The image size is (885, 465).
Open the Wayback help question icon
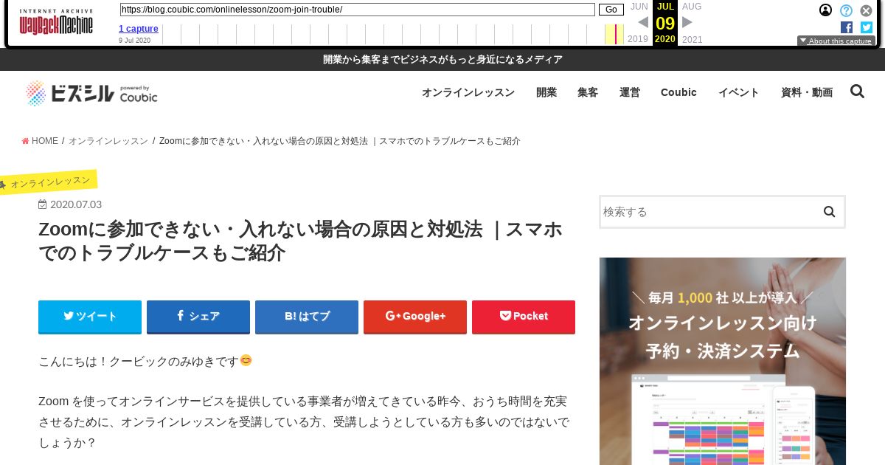(847, 10)
